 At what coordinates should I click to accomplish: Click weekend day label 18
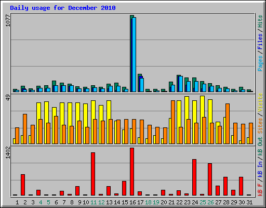(148, 202)
